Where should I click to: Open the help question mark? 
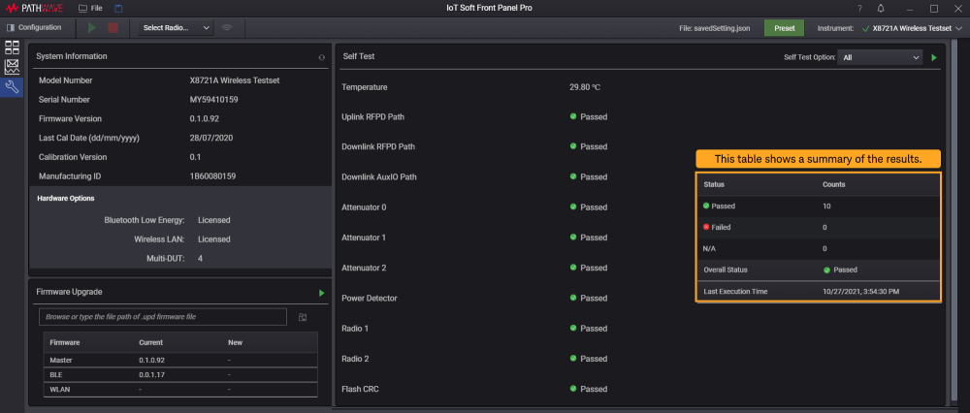tap(858, 8)
